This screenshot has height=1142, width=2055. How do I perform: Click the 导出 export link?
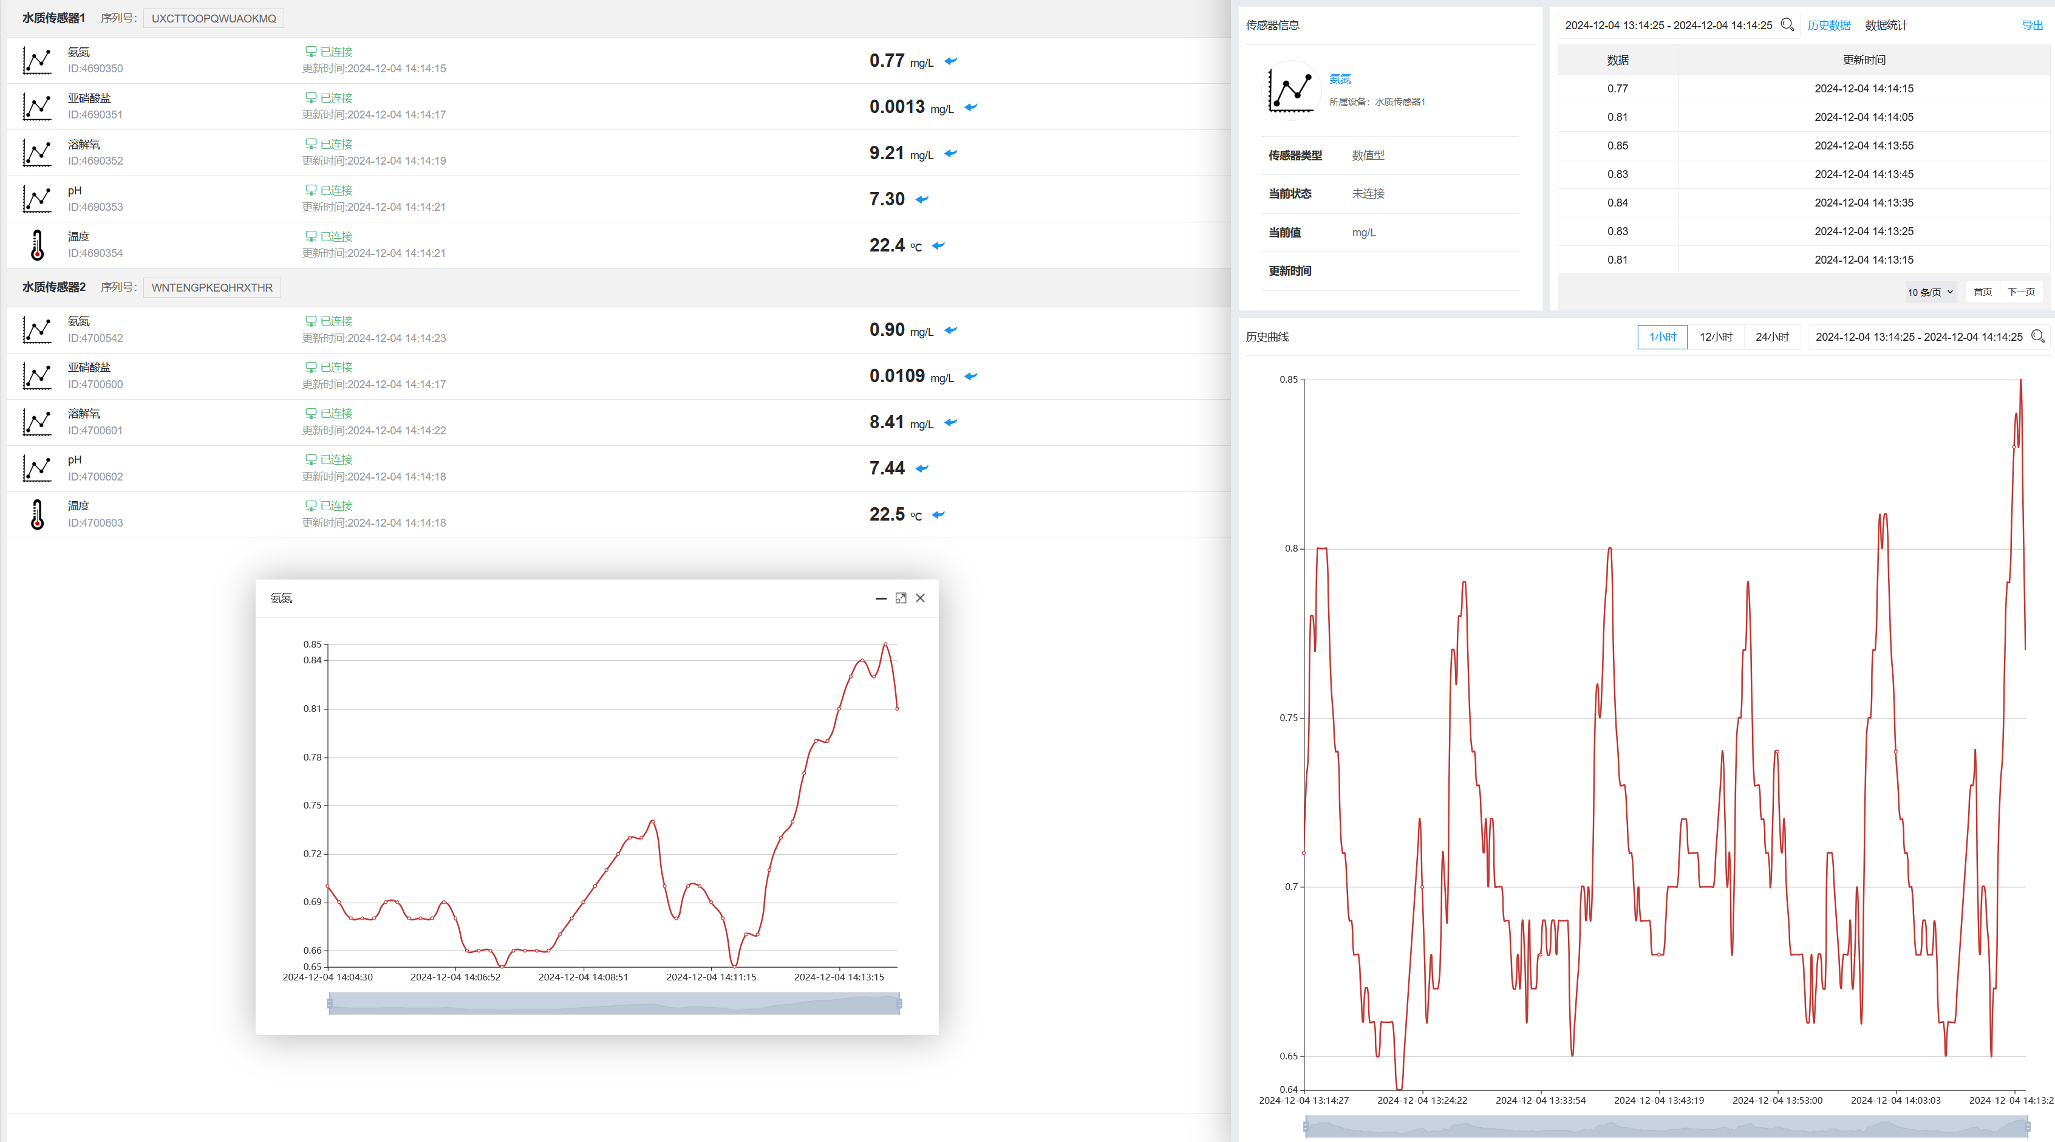[x=2032, y=26]
